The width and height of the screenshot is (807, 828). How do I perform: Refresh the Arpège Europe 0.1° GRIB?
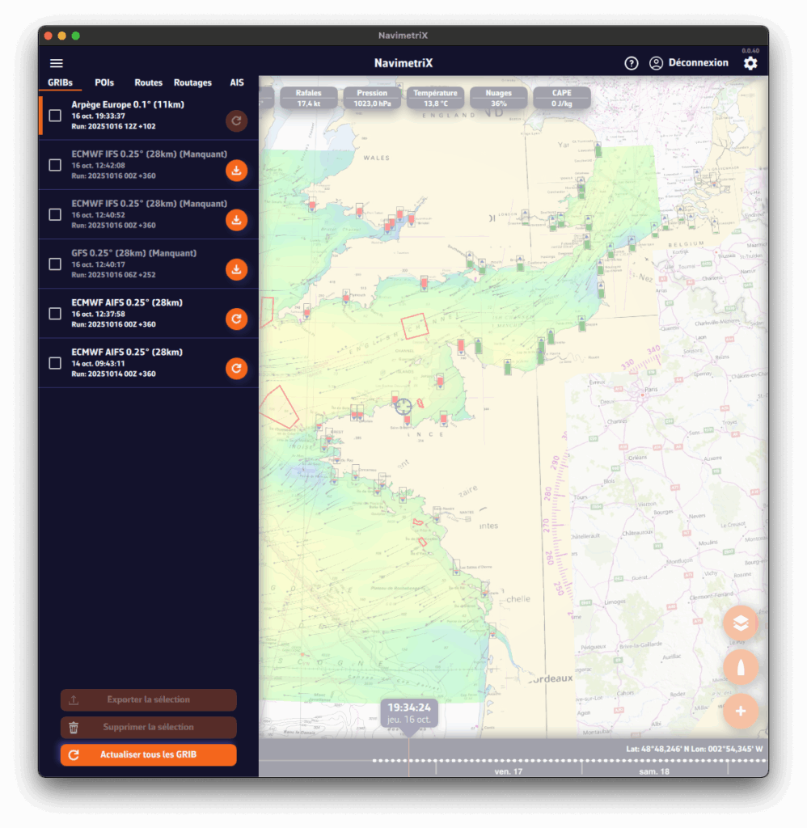tap(236, 121)
